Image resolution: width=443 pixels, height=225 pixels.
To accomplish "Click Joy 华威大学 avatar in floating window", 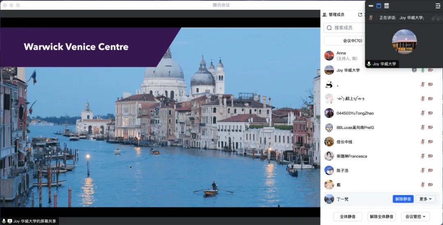I will pyautogui.click(x=404, y=41).
